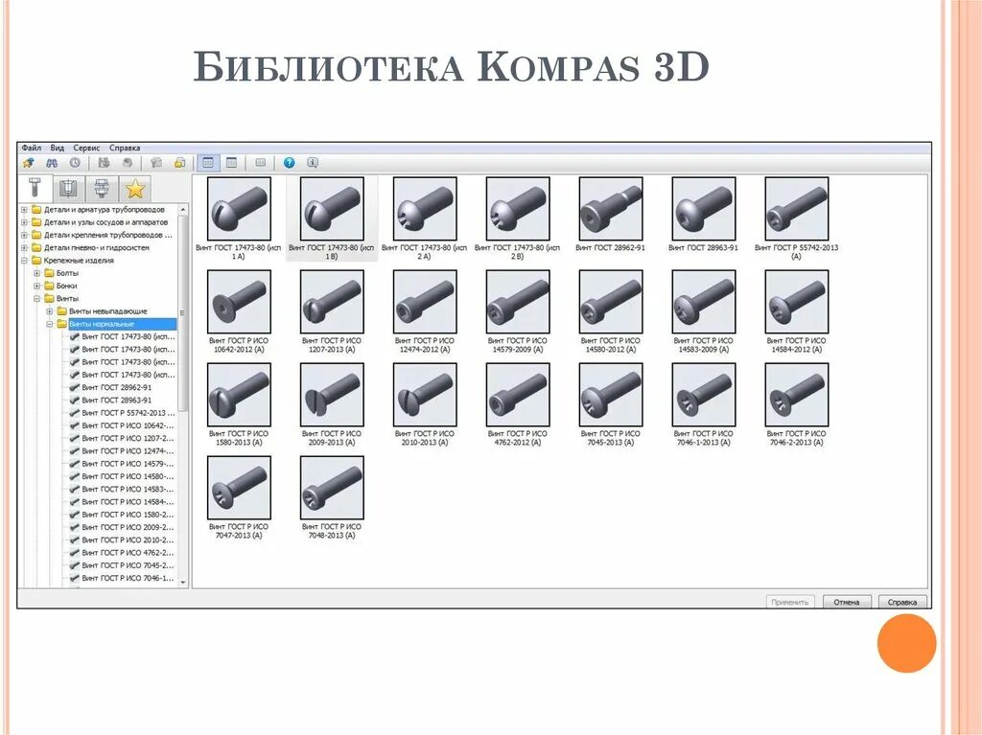Select thumbnail Винт ГОСТ Р ИСО 2009-2013
982x735 pixels.
pyautogui.click(x=332, y=395)
